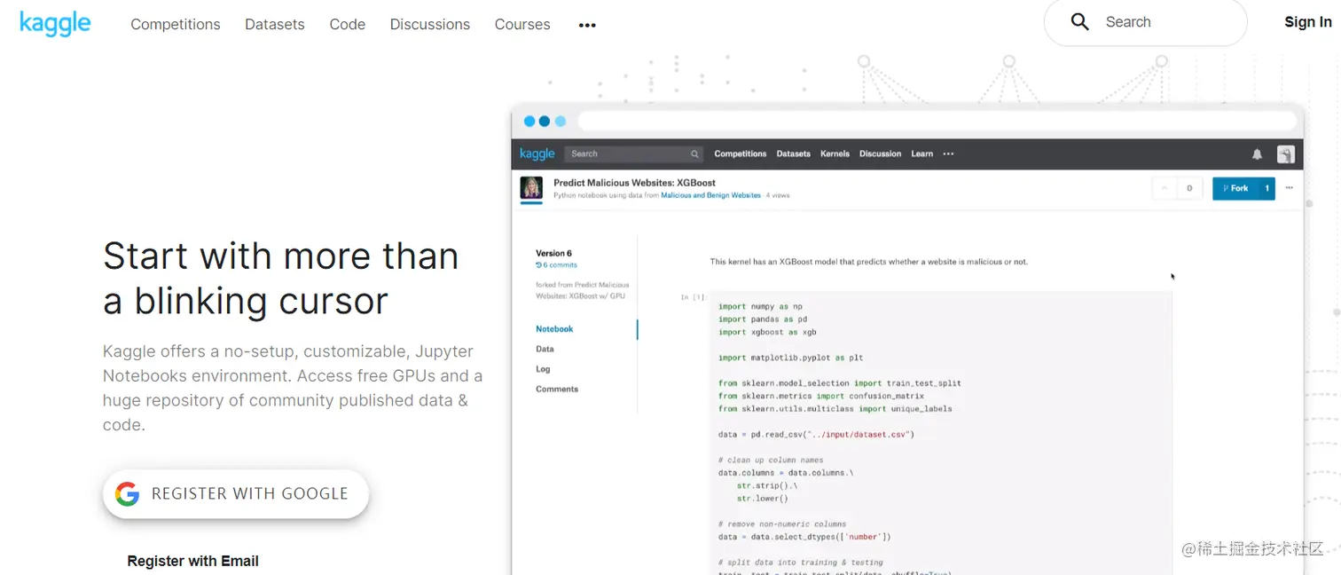Open the Kaggle logo home link
Image resolution: width=1341 pixels, height=575 pixels.
pyautogui.click(x=55, y=24)
